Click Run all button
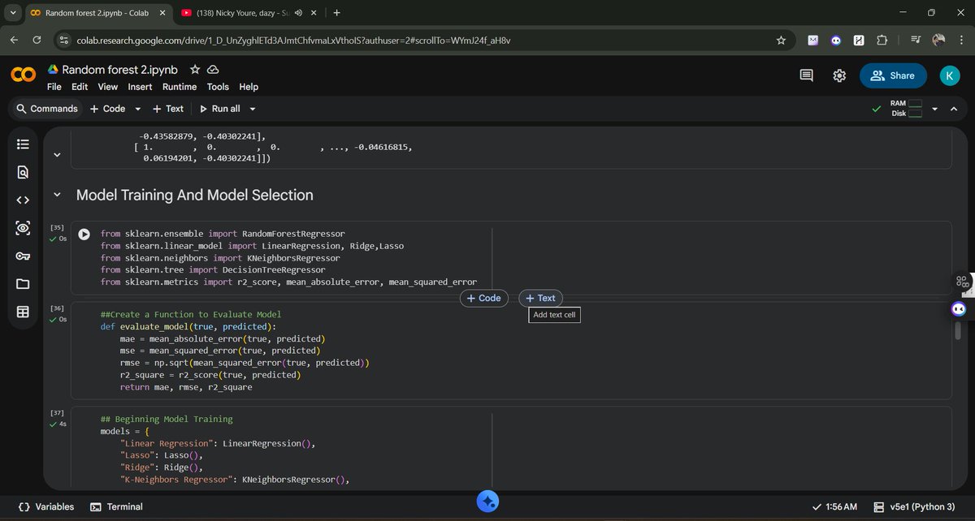The image size is (975, 521). [219, 109]
